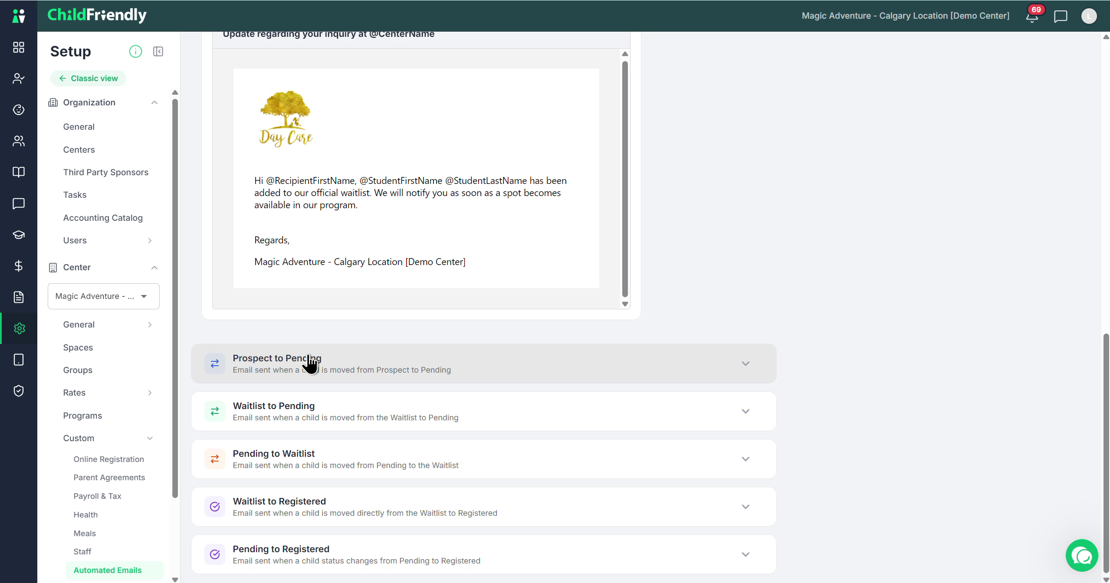Viewport: 1110px width, 583px height.
Task: Open the live chat support bubble
Action: 1082,556
